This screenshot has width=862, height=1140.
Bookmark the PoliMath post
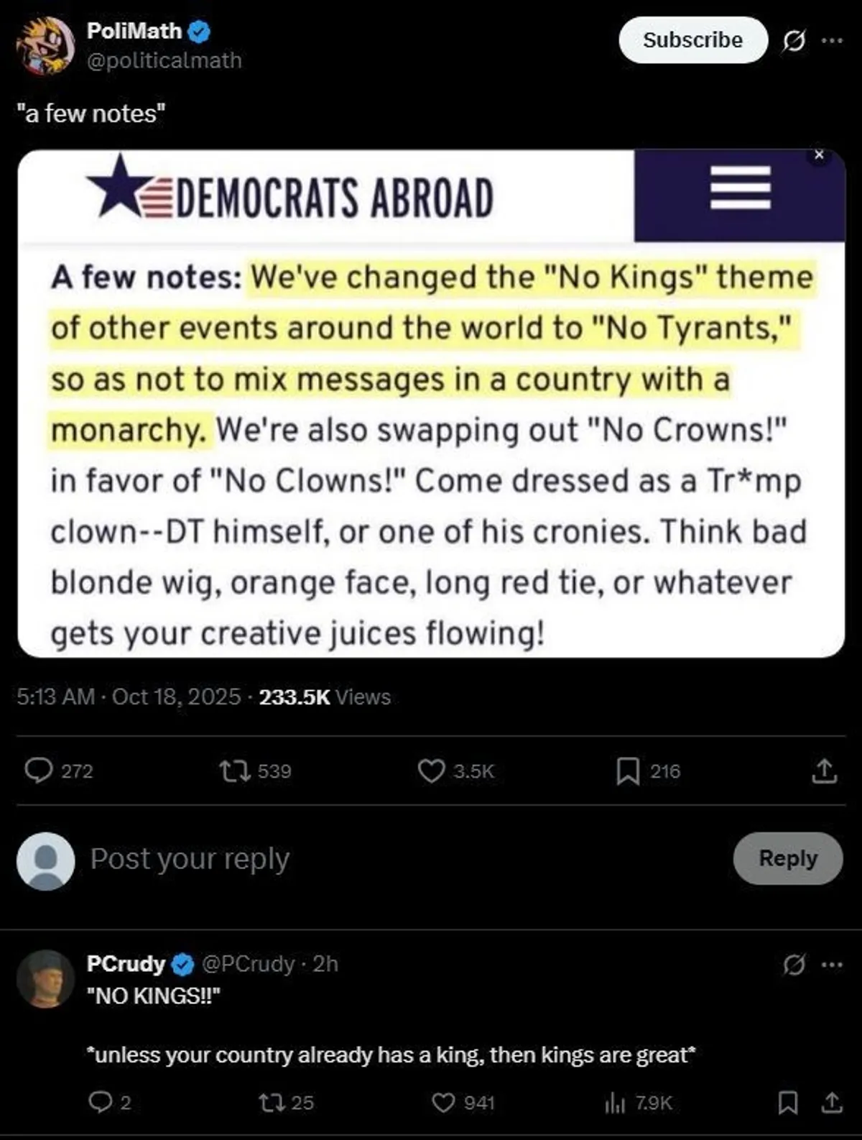click(628, 771)
